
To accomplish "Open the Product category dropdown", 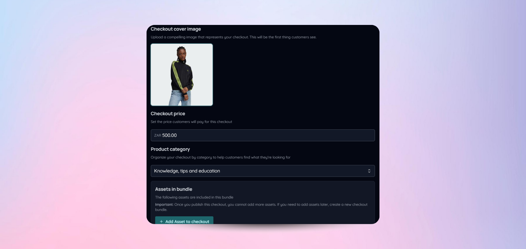I will click(263, 171).
